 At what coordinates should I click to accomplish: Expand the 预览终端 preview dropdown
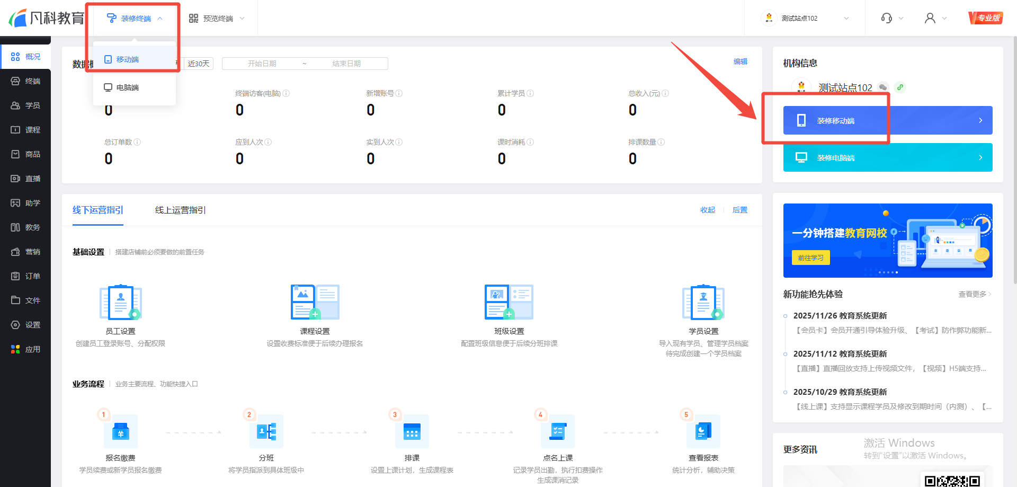217,19
